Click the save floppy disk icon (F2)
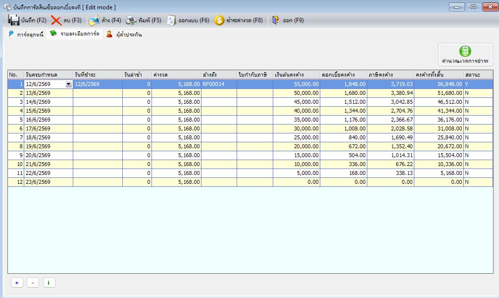This screenshot has height=298, width=499. pos(14,20)
